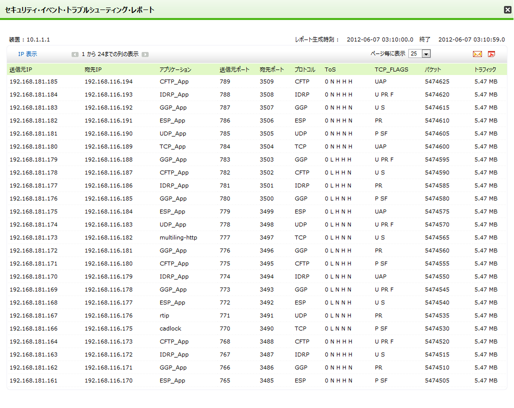514x408 pixels.
Task: Sort by the トラフィック column header
Action: pos(485,69)
